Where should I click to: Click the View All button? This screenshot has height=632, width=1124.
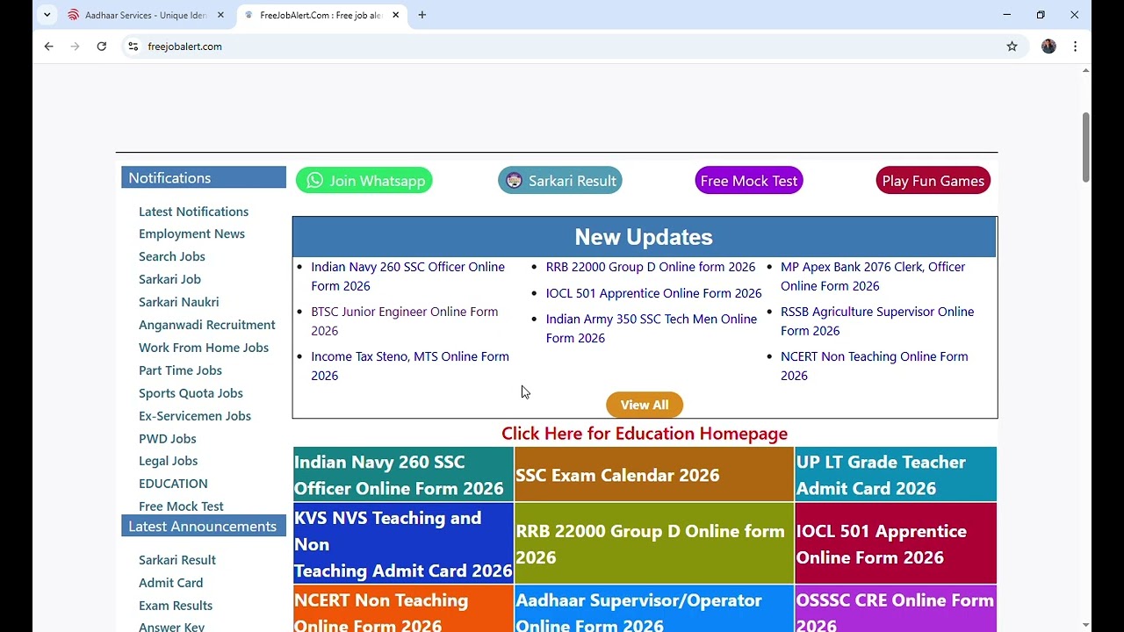click(645, 405)
